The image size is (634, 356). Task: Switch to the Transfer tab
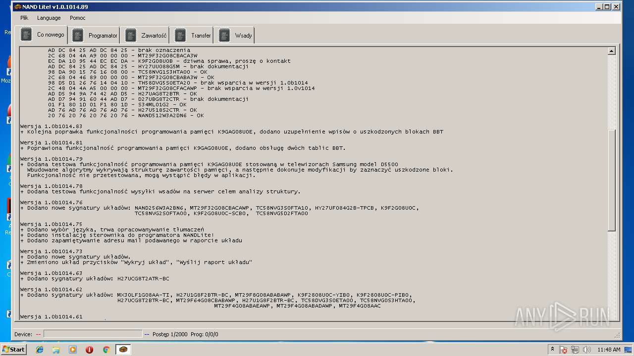(193, 36)
